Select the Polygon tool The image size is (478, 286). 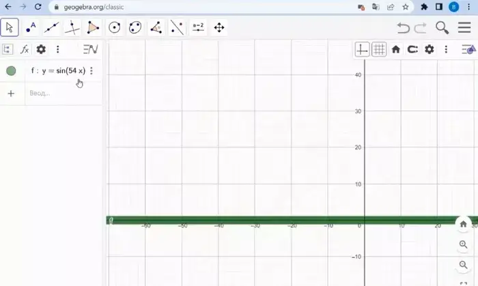[93, 27]
